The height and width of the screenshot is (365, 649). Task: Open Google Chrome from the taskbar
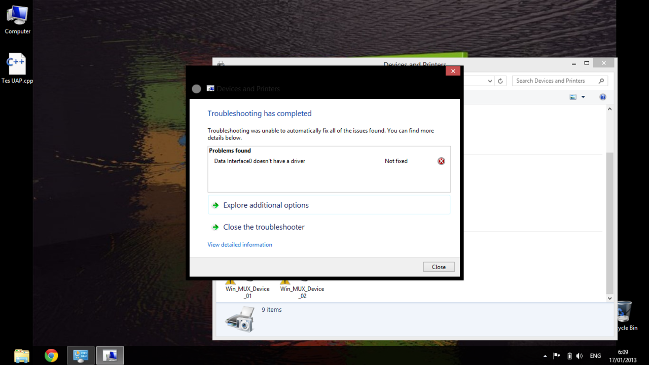51,355
